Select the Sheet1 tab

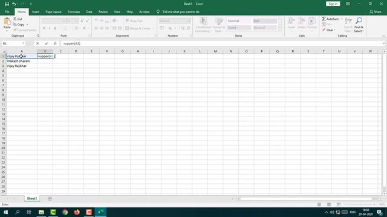coord(32,198)
